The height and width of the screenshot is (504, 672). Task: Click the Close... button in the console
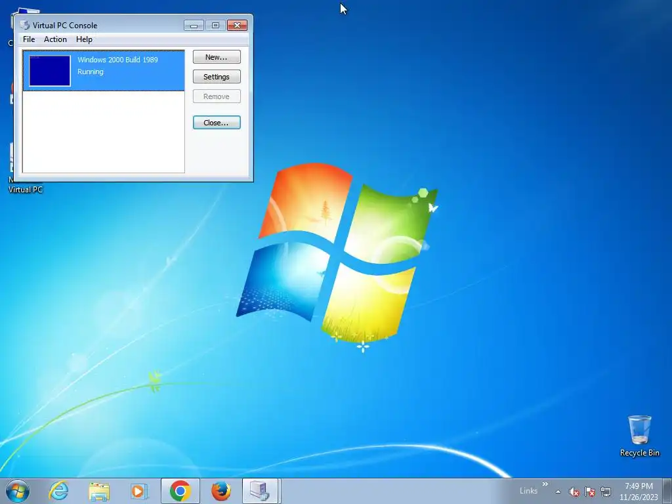217,123
